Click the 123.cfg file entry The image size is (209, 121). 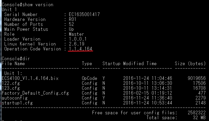(x=11, y=88)
